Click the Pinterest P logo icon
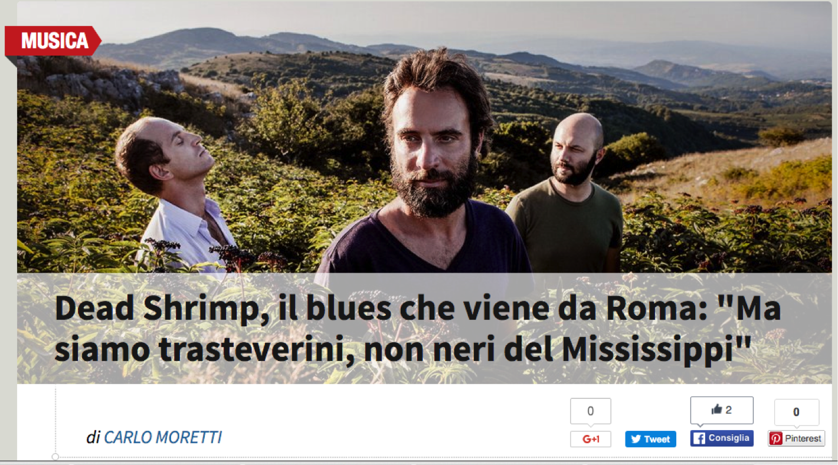 776,438
